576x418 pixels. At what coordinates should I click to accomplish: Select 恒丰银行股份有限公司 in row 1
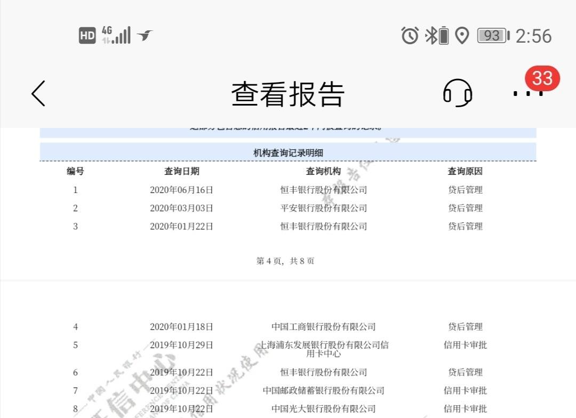coord(324,190)
